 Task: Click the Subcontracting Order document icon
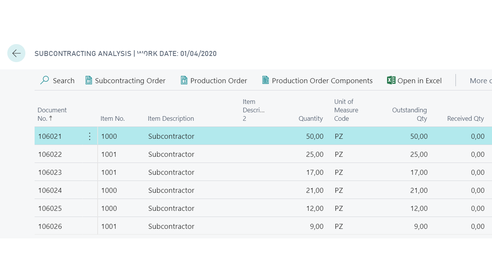tap(89, 80)
